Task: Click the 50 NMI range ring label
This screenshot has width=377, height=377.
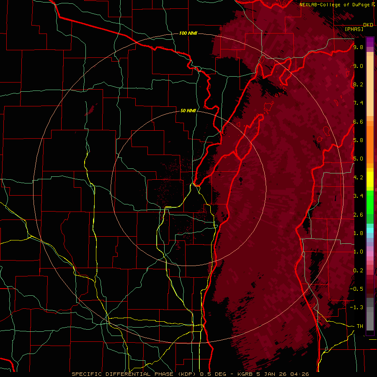Action: 188,111
